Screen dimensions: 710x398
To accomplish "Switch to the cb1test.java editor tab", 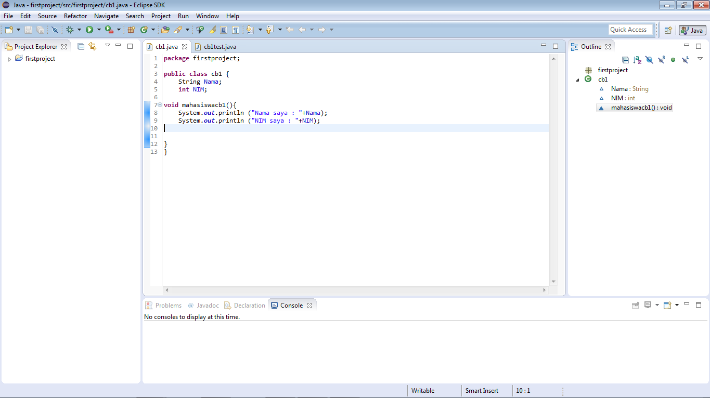I will [x=218, y=46].
